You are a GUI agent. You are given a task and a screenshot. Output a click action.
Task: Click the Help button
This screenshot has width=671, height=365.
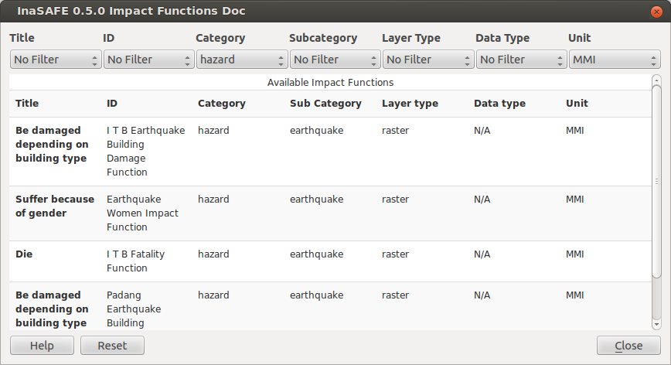[42, 346]
